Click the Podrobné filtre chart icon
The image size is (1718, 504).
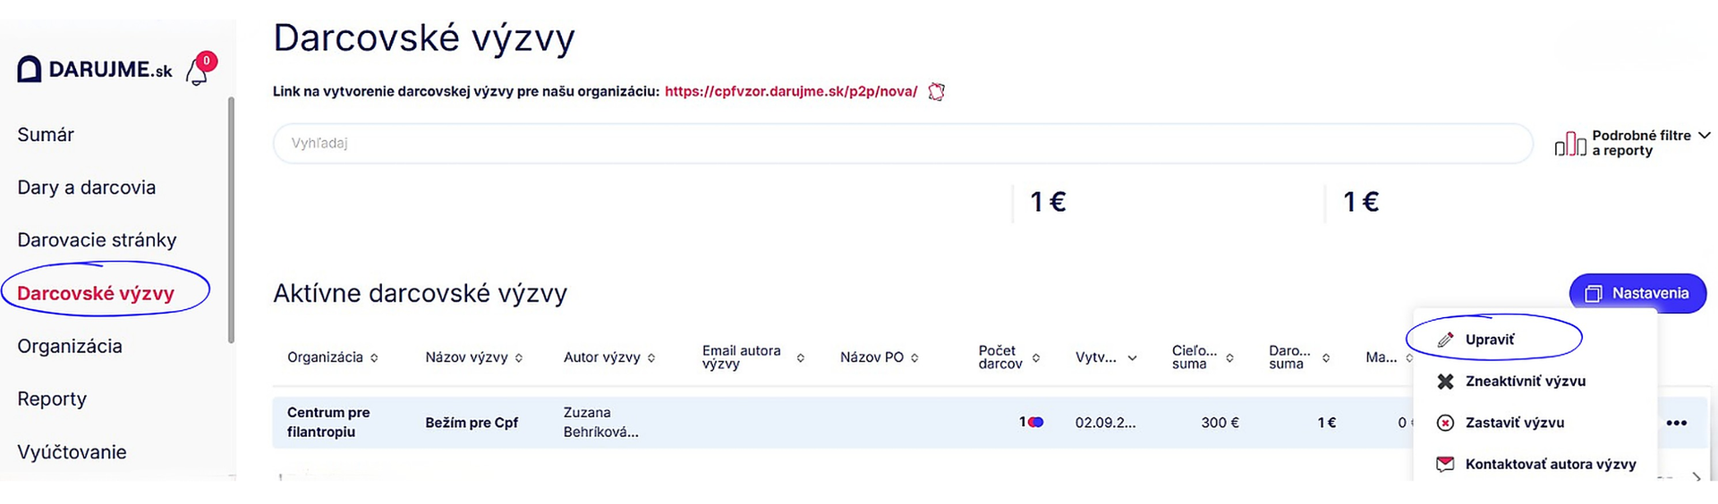1570,143
